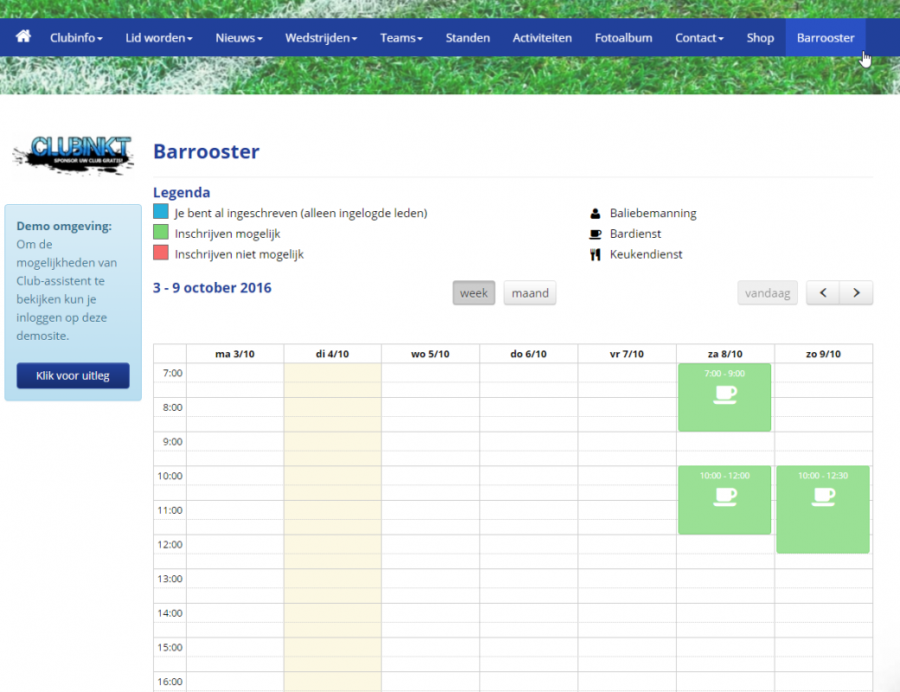
Task: Open Saturday 7:00 - 9:00 bar shift
Action: click(x=724, y=397)
